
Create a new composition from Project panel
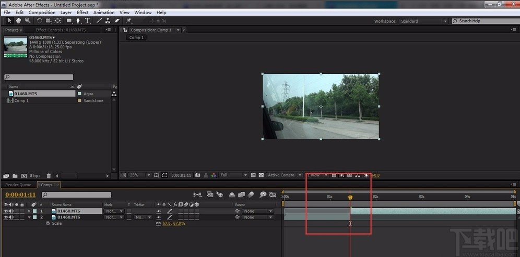click(x=24, y=176)
